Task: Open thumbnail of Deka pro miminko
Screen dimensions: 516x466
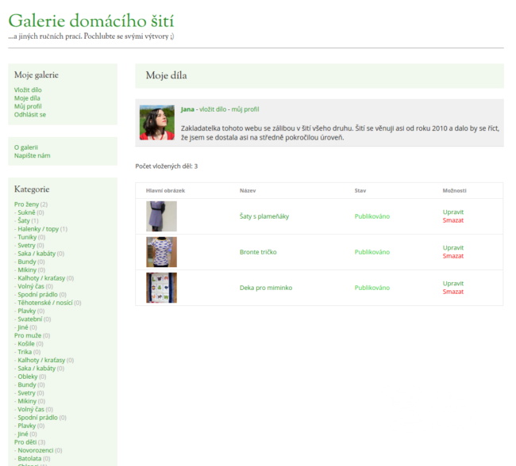Action: 162,288
